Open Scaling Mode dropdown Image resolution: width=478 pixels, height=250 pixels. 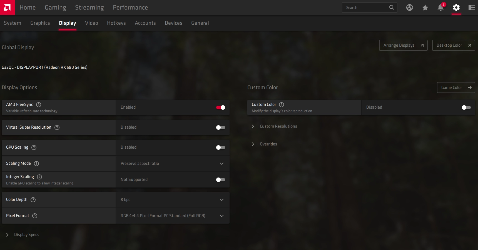pos(173,164)
